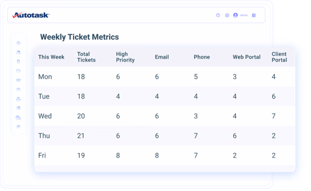Image resolution: width=311 pixels, height=191 pixels.
Task: Open the help question mark icon
Action: [x=218, y=15]
